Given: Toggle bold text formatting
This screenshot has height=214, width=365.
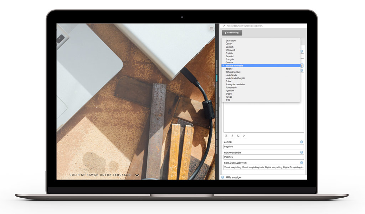Looking at the screenshot, I should 226,136.
